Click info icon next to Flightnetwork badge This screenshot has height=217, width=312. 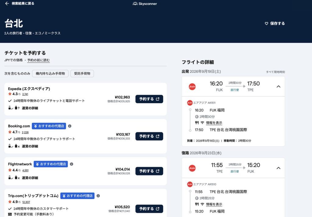[x=71, y=164]
